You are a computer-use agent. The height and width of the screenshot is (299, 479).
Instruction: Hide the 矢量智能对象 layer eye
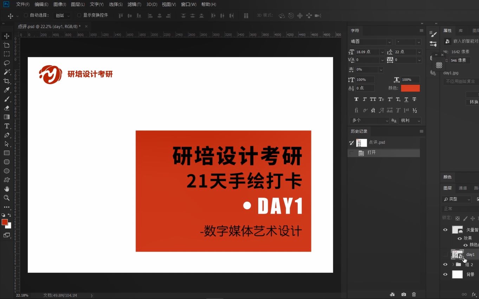445,230
